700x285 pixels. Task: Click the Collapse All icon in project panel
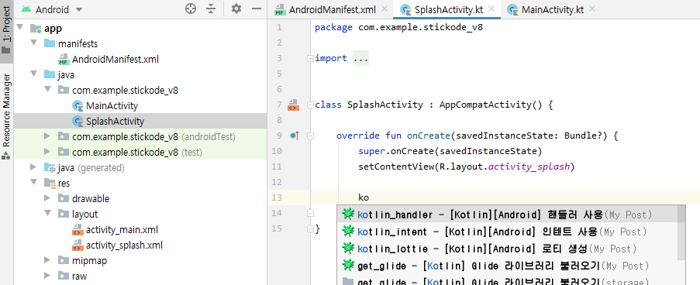211,9
